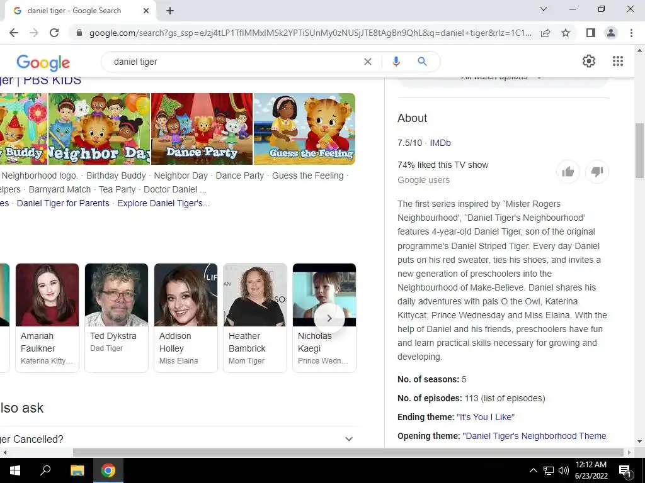This screenshot has height=483, width=645.
Task: Select Heather Bambrick cast card
Action: point(255,318)
